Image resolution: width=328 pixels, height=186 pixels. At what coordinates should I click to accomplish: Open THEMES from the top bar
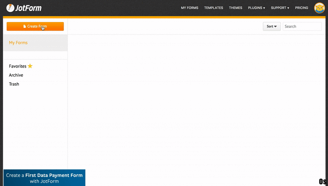[235, 8]
